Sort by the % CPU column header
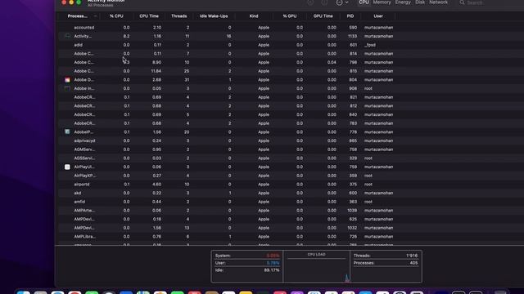524x294 pixels. click(x=116, y=16)
